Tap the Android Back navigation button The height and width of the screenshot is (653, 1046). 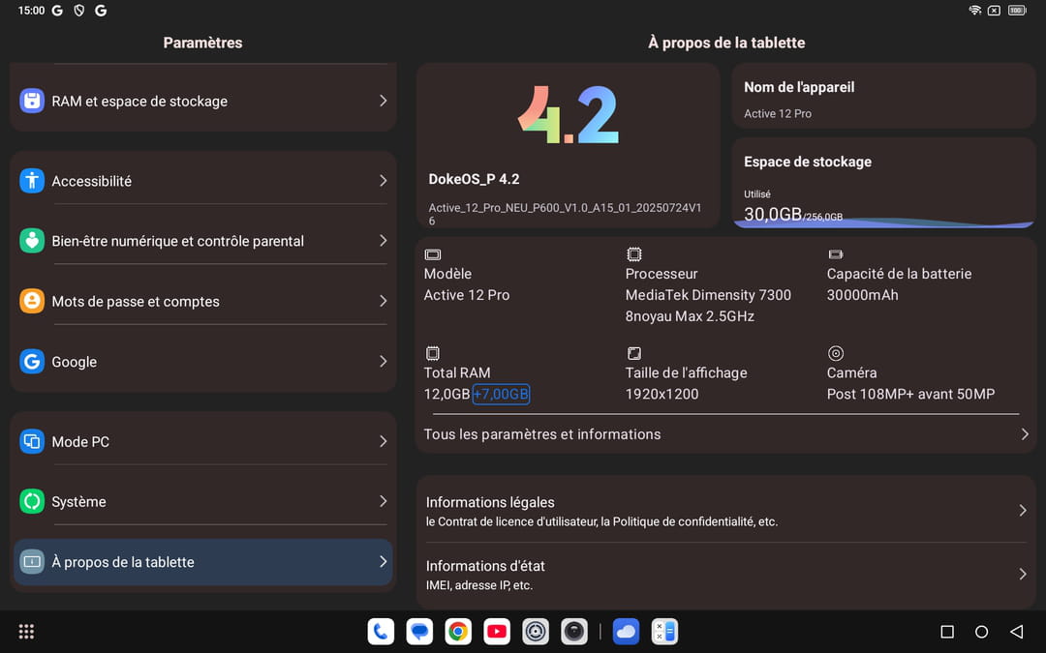(1016, 632)
